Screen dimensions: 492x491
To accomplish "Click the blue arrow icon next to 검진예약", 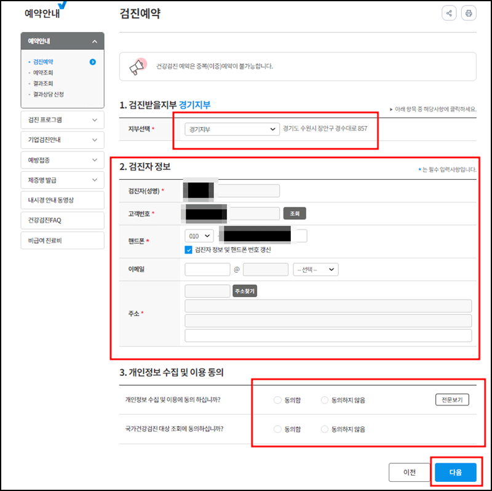I will (93, 62).
